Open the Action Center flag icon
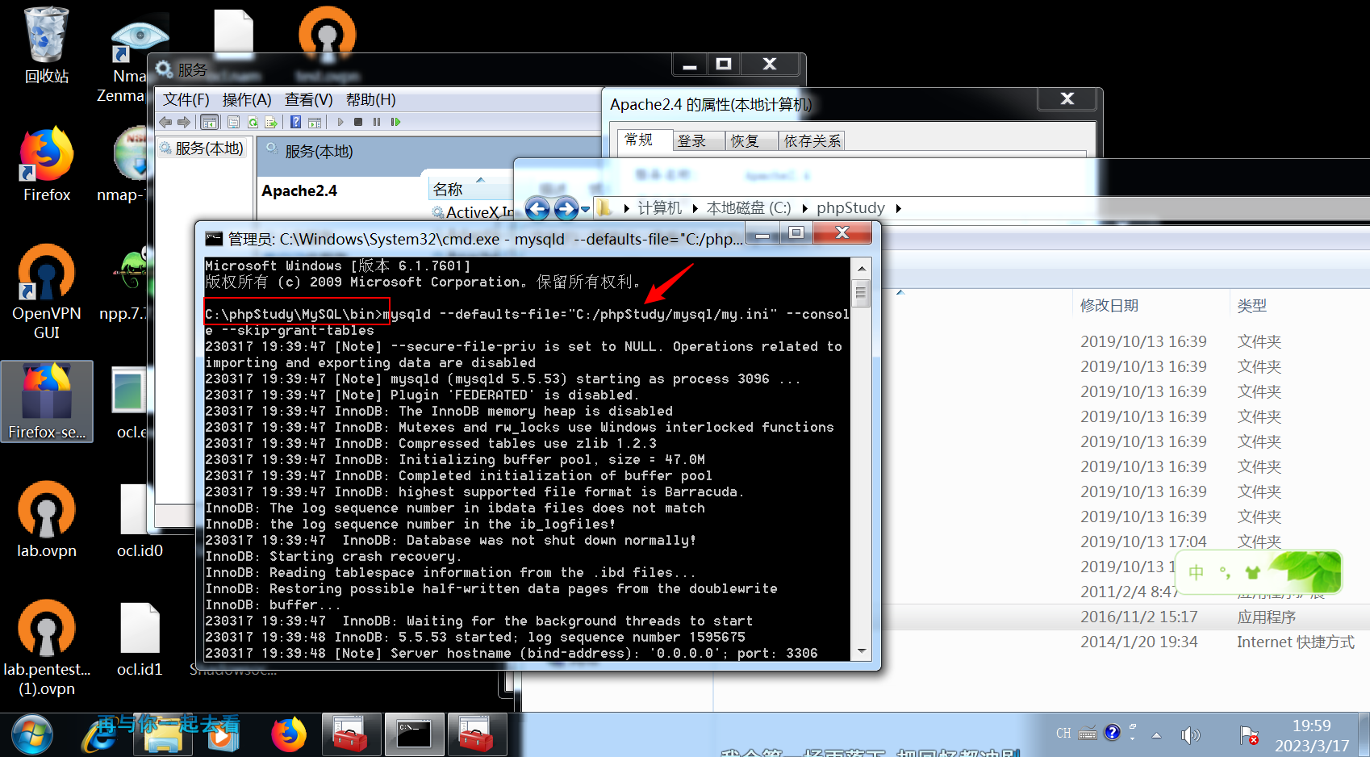Image resolution: width=1370 pixels, height=757 pixels. click(1248, 735)
